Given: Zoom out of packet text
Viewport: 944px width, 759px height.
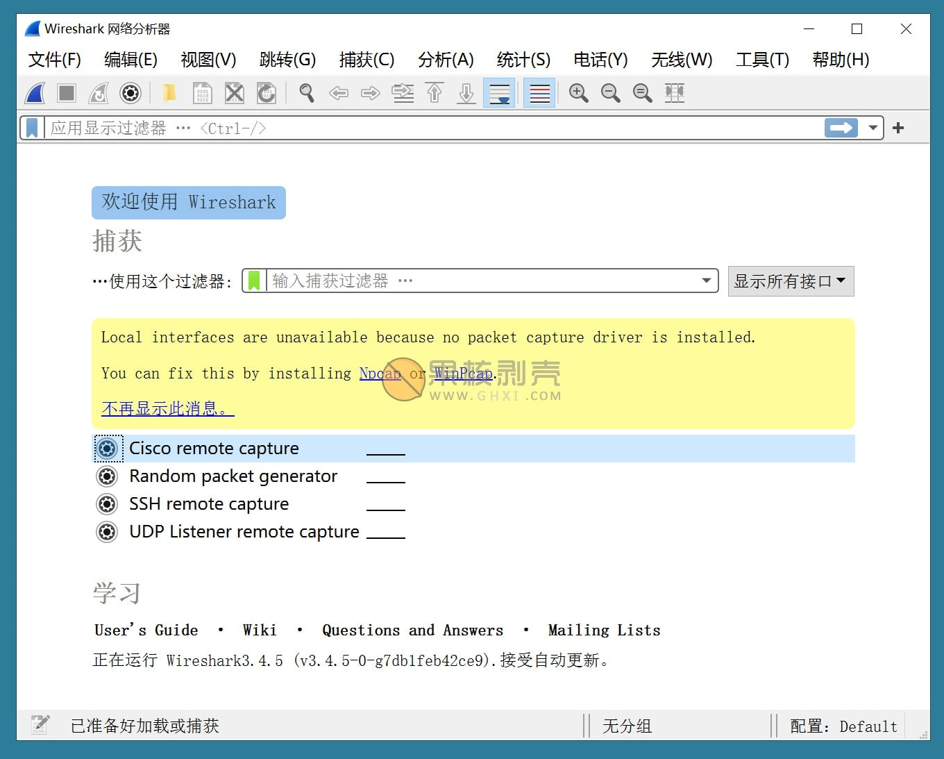Looking at the screenshot, I should 610,92.
